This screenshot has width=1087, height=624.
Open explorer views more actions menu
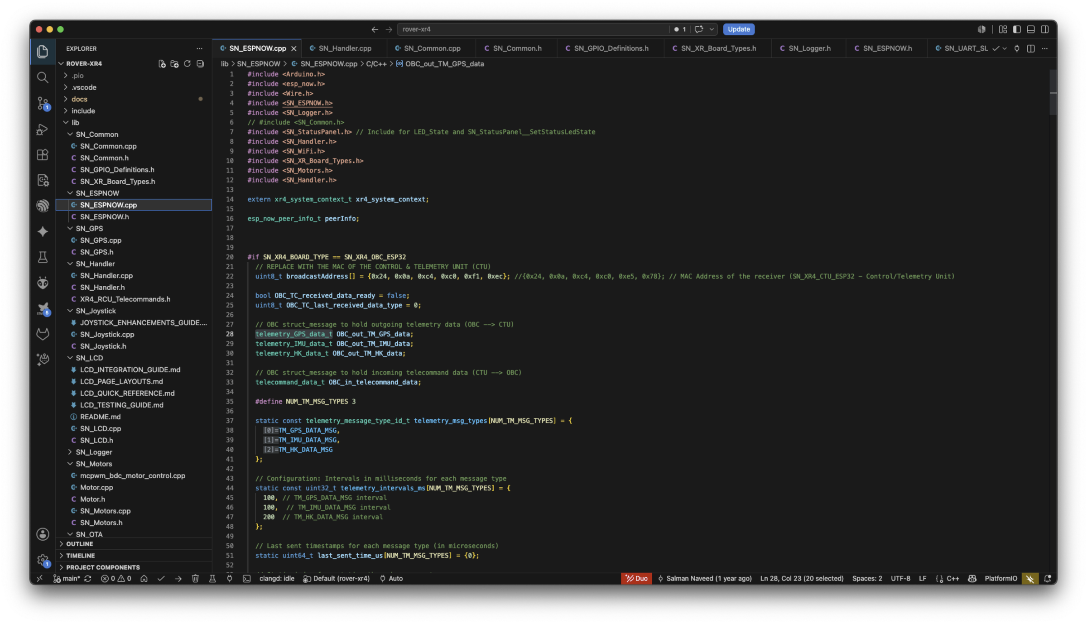(x=199, y=48)
